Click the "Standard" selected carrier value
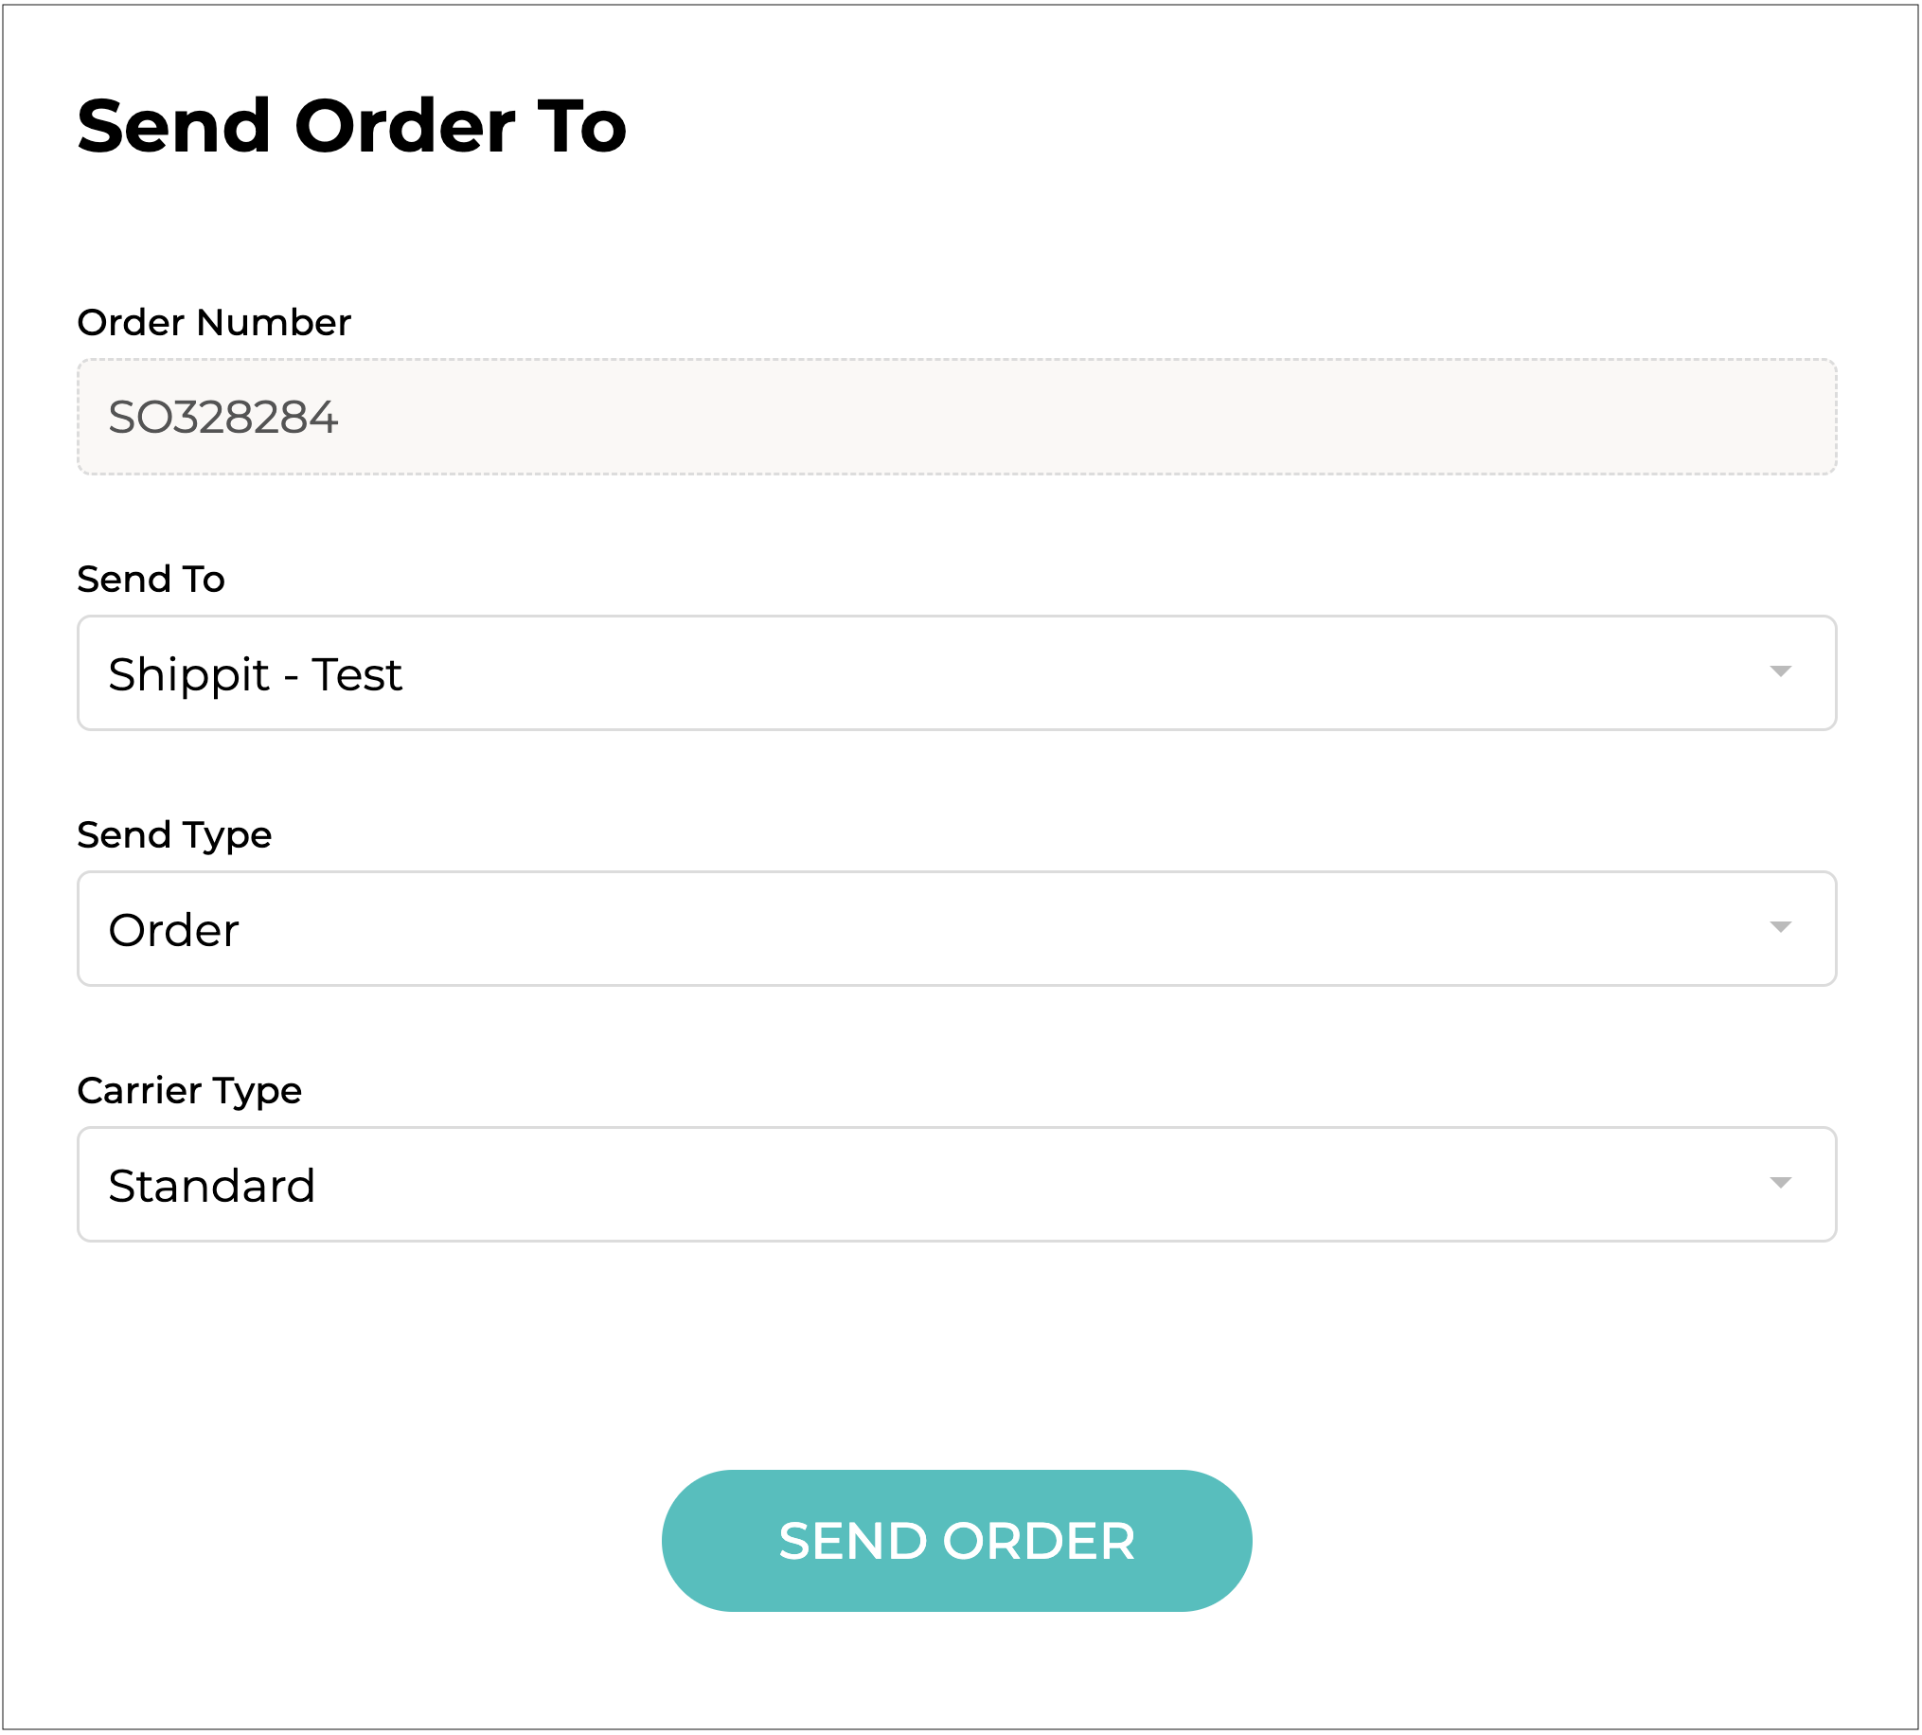 pyautogui.click(x=211, y=1186)
